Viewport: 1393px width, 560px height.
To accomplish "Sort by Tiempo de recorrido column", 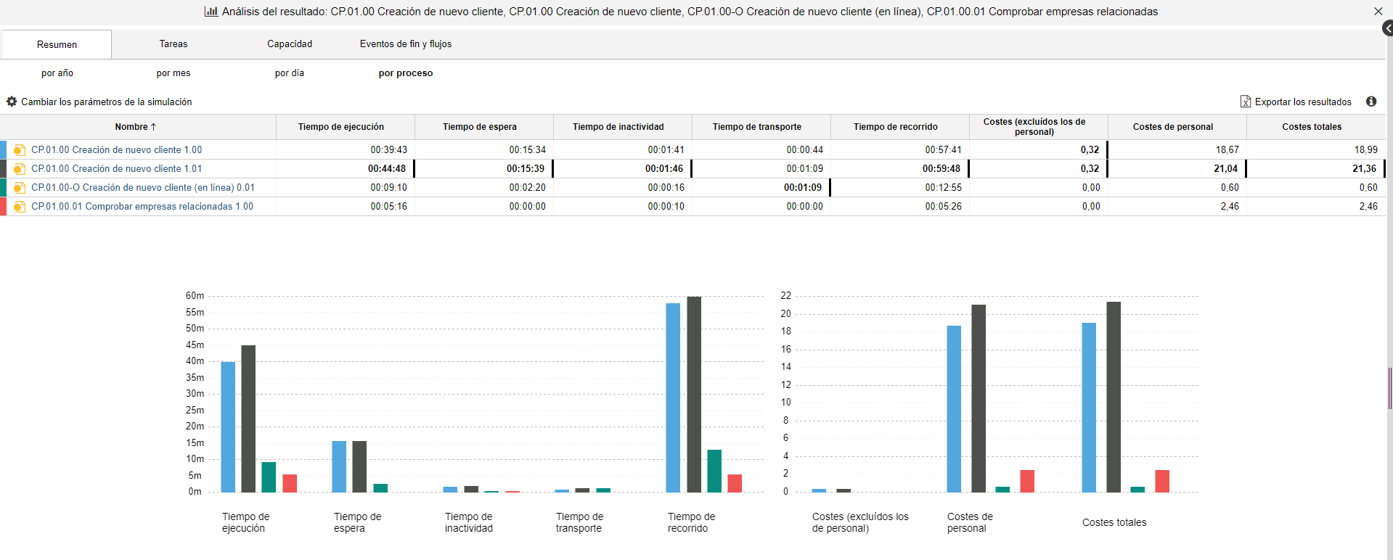I will pyautogui.click(x=900, y=127).
